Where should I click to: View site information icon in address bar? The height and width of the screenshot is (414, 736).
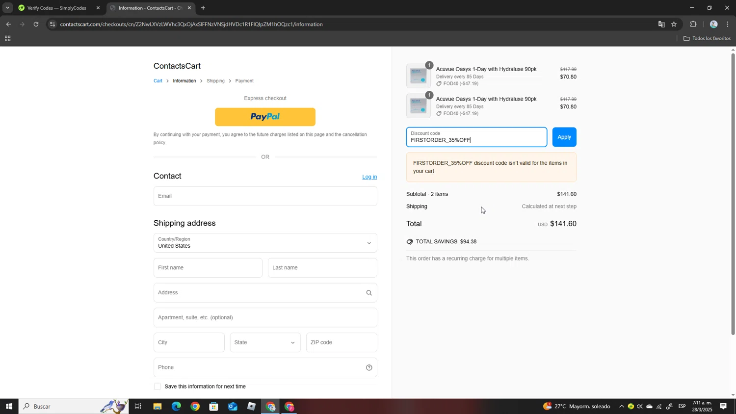click(x=53, y=24)
